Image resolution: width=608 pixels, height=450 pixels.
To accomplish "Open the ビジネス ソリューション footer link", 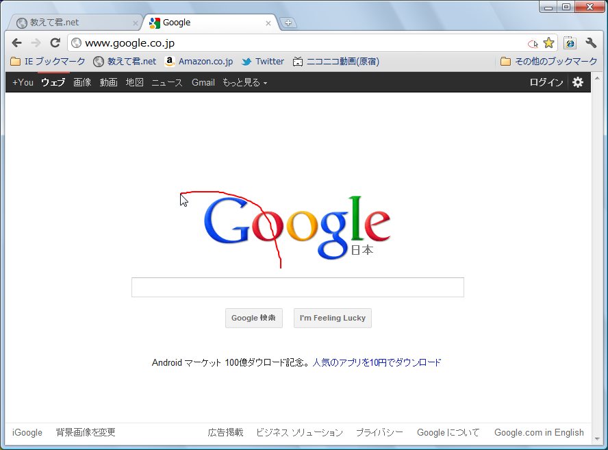I will click(300, 433).
